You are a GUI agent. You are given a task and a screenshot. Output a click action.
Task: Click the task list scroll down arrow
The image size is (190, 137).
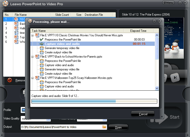157,88
